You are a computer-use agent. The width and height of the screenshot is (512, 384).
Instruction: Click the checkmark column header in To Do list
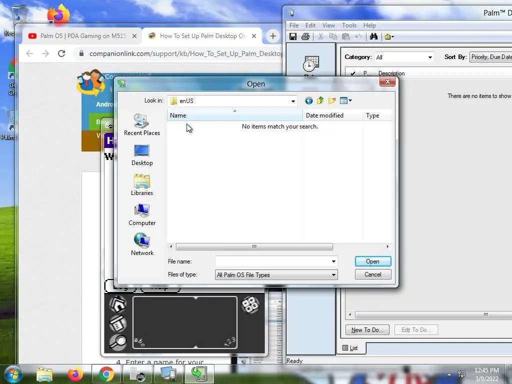[x=352, y=73]
